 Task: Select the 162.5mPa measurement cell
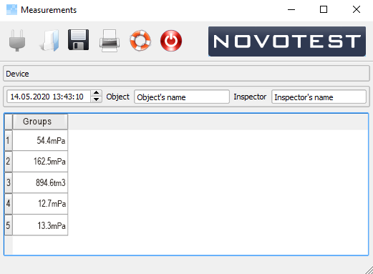[x=40, y=162]
